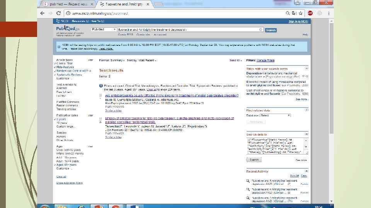Image resolution: width=371 pixels, height=208 pixels.
Task: Click the Advanced search link
Action: click(160, 35)
